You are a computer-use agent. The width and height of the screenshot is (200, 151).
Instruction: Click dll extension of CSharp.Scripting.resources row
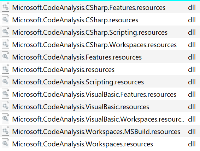click(x=192, y=32)
